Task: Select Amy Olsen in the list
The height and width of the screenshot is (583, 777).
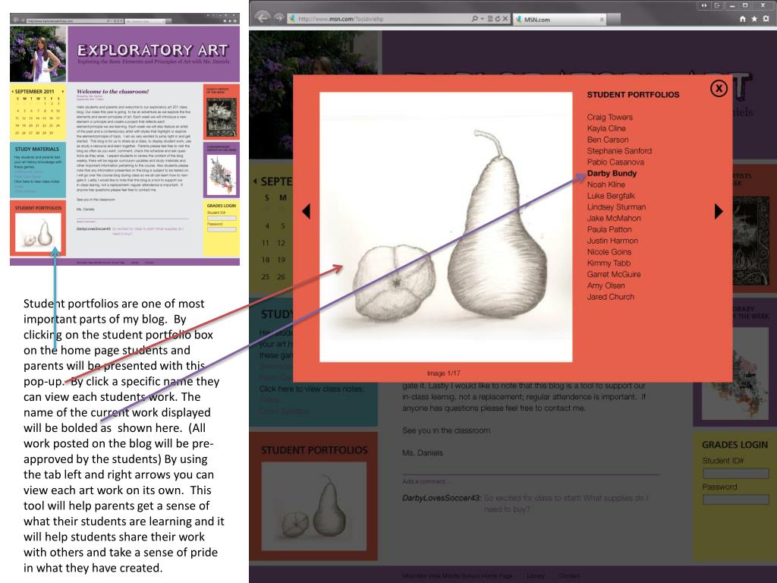Action: tap(606, 285)
